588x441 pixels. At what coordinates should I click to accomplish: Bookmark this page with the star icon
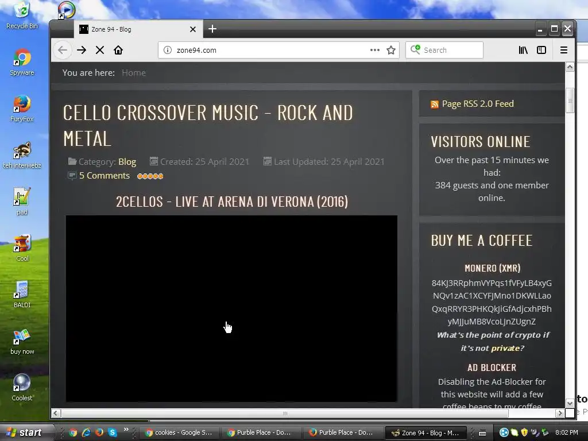(391, 51)
